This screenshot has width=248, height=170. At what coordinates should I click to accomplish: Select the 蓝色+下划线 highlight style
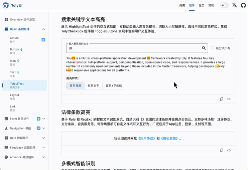tap(114, 86)
